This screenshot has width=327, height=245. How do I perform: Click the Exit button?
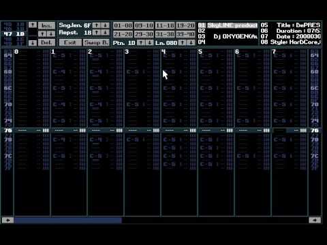70,42
